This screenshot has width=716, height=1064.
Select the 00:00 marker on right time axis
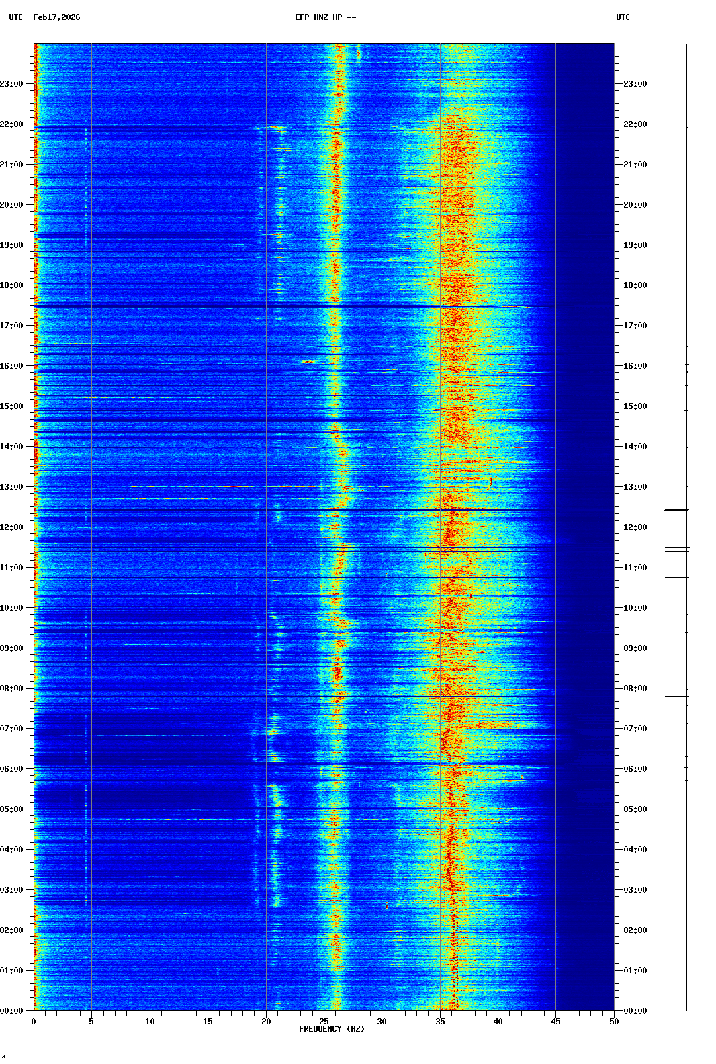635,1011
